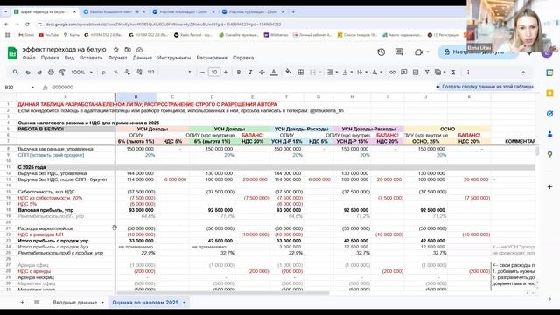560x315 pixels.
Task: Click the Настройки доступа share button
Action: (478, 52)
